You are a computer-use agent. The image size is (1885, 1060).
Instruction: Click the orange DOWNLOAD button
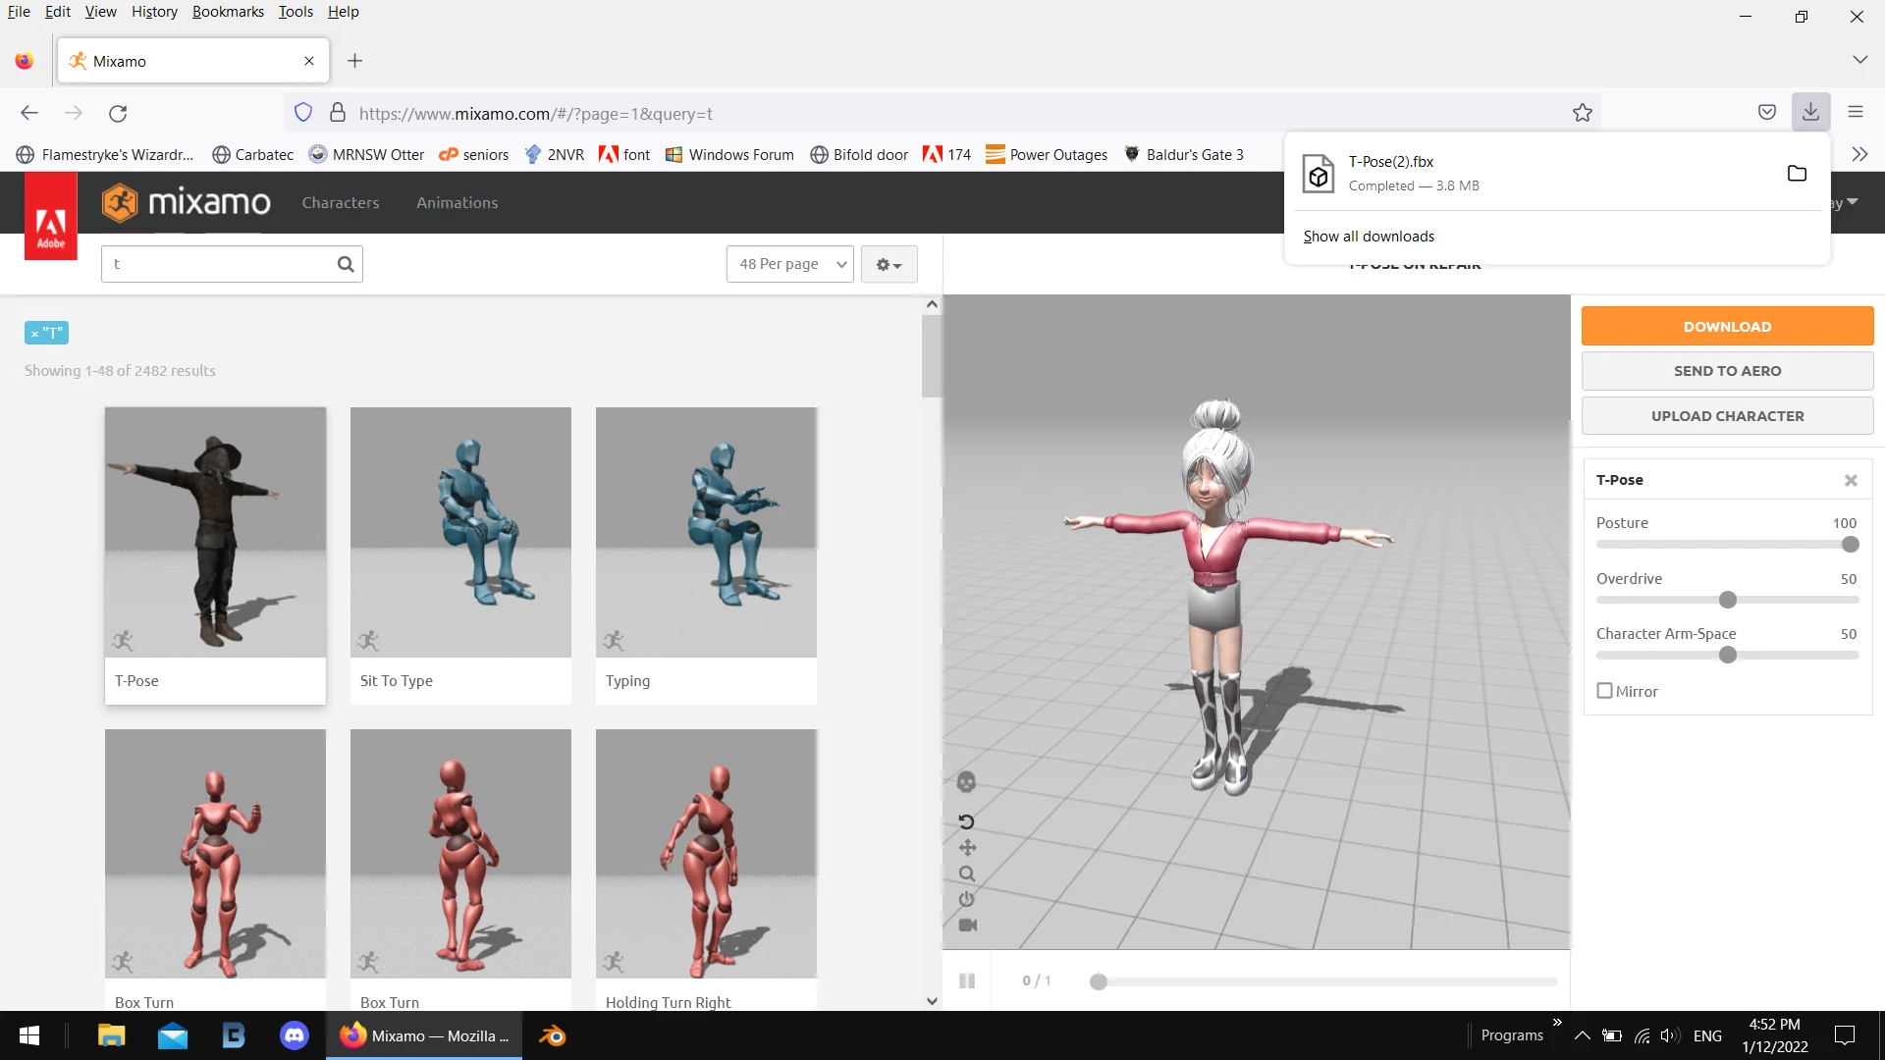[x=1727, y=327]
